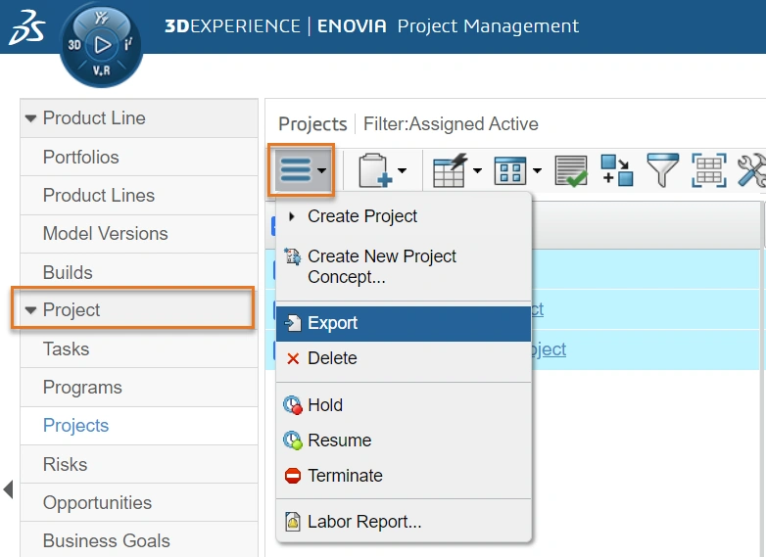The image size is (766, 557).
Task: Go to Risks in the sidebar
Action: (65, 464)
